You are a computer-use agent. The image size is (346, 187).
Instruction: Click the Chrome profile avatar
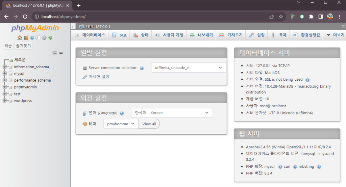click(x=330, y=17)
